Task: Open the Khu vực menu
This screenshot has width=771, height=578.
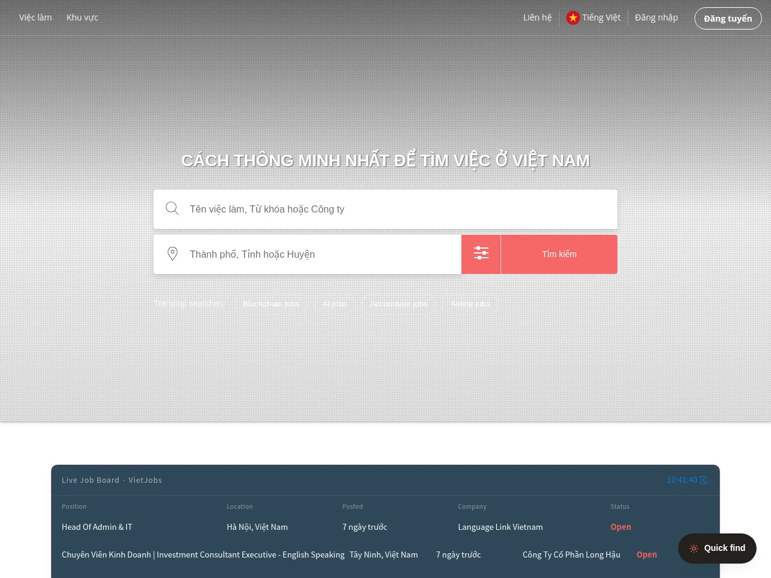Action: pyautogui.click(x=83, y=17)
